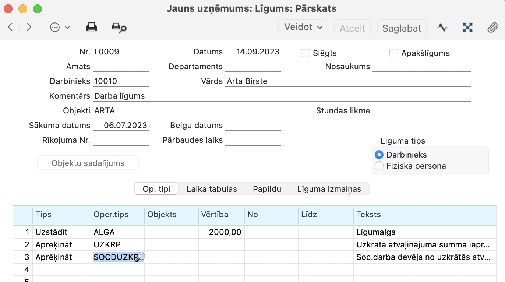This screenshot has width=505, height=282.
Task: Switch to Laika tabulas tab
Action: [212, 189]
